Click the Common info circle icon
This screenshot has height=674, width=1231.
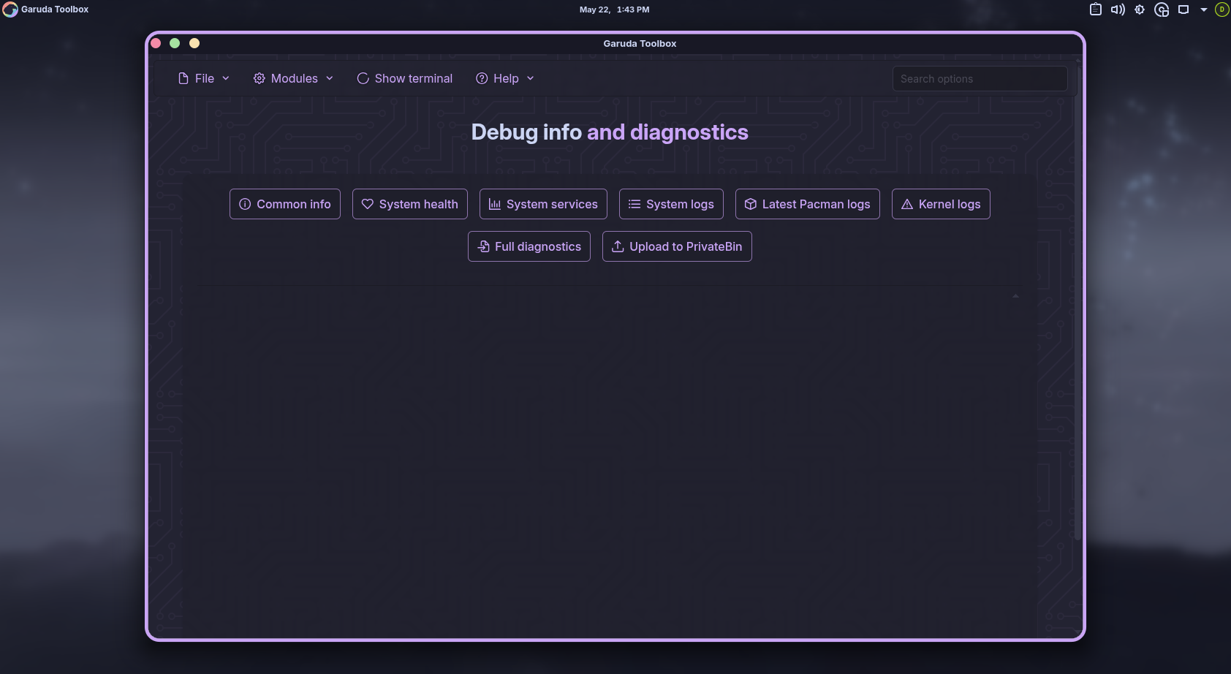point(245,204)
